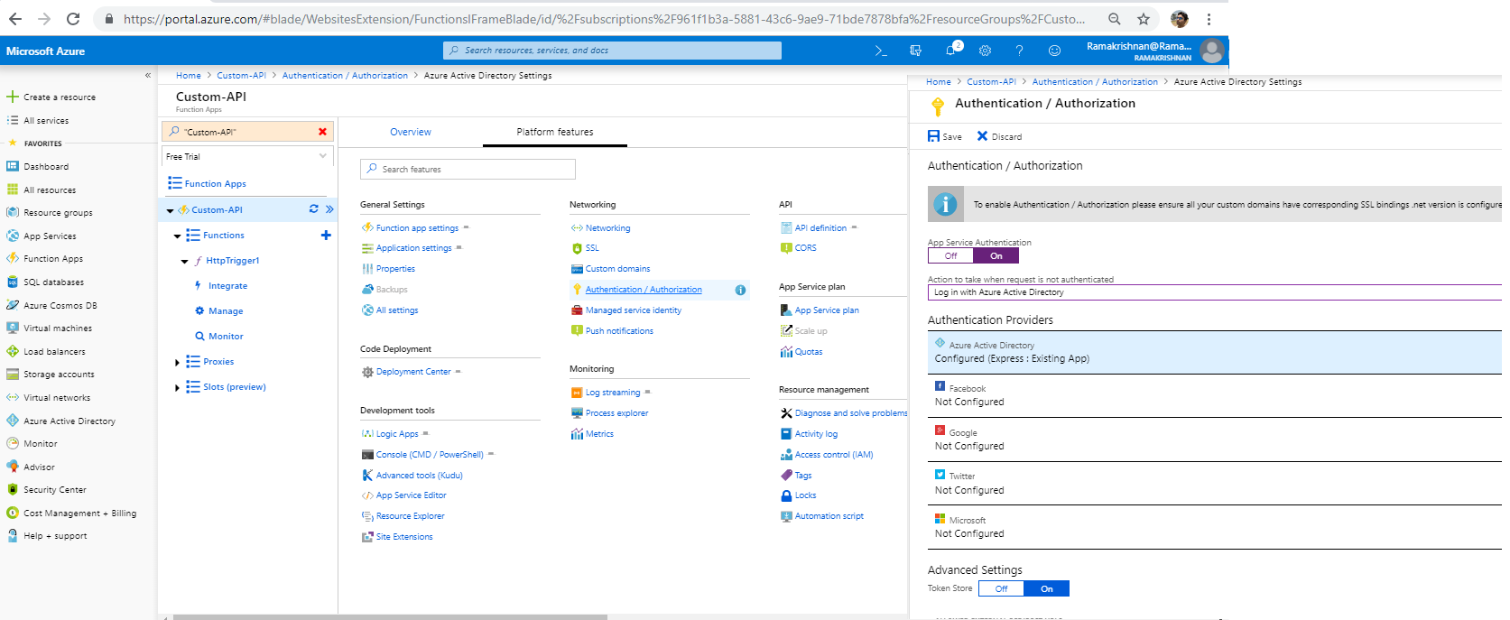1510x620 pixels.
Task: Go back with browser back arrow
Action: (x=15, y=18)
